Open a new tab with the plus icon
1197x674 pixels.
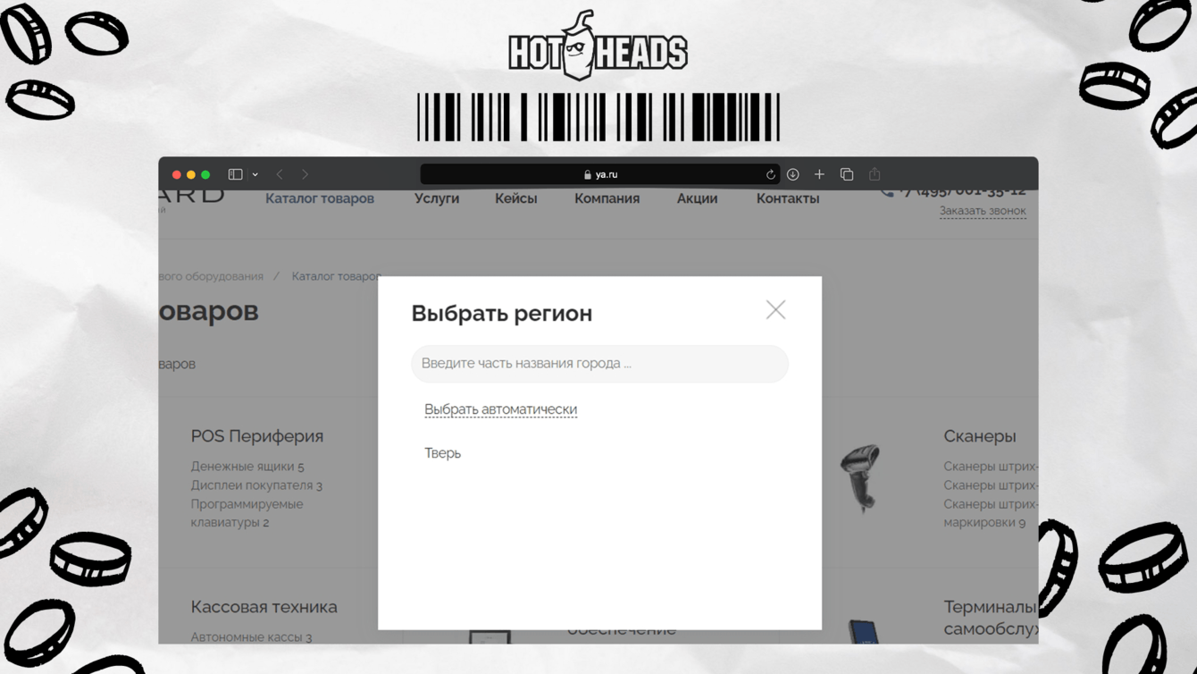click(819, 174)
